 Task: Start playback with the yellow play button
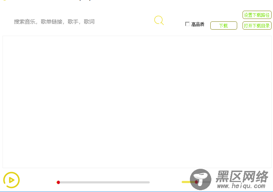click(x=11, y=180)
